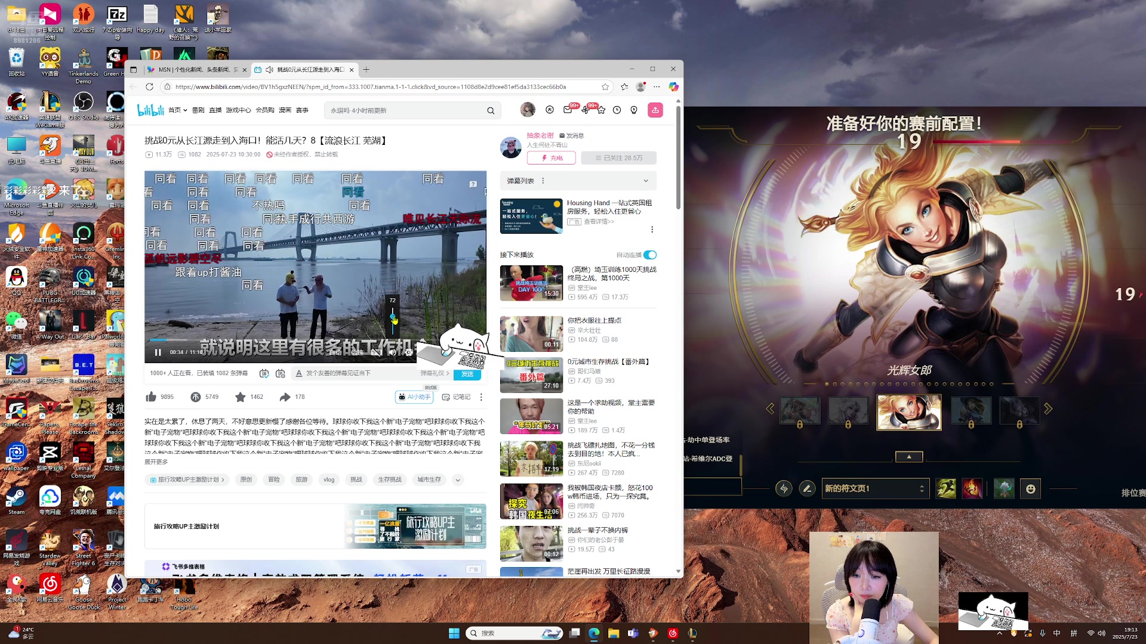Open 记笔记 note-taking button
This screenshot has width=1146, height=644.
pos(456,397)
